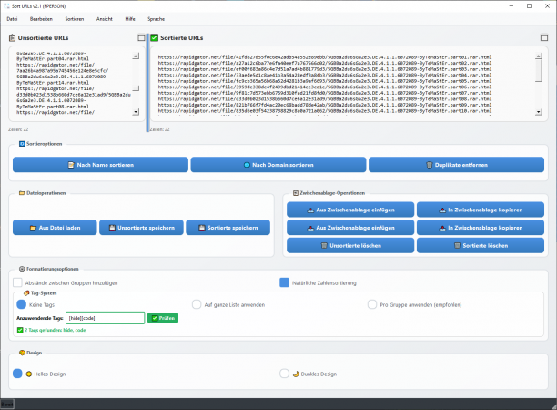Screen dimensions: 557x410
Task: Click the Sortieroptionen section icon
Action: [x=22, y=144]
